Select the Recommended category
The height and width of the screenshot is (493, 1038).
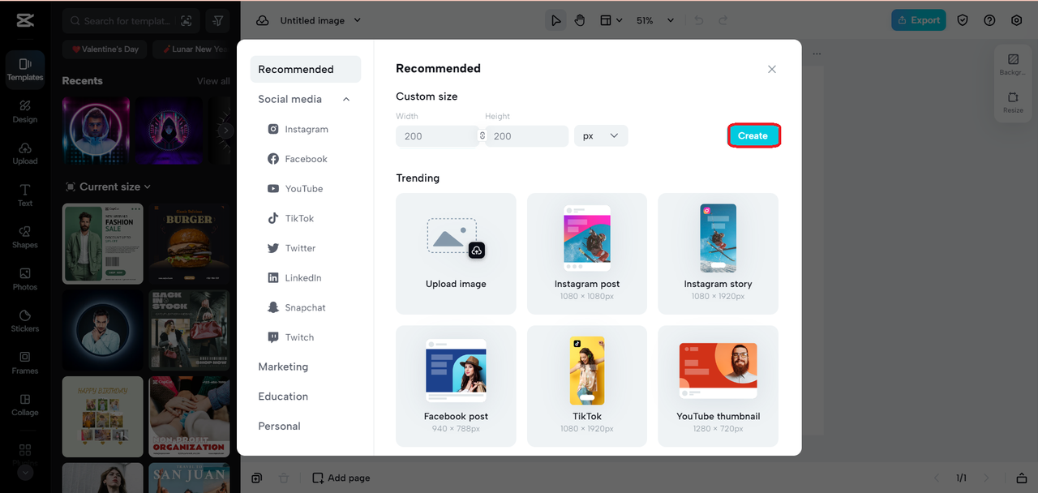(306, 70)
